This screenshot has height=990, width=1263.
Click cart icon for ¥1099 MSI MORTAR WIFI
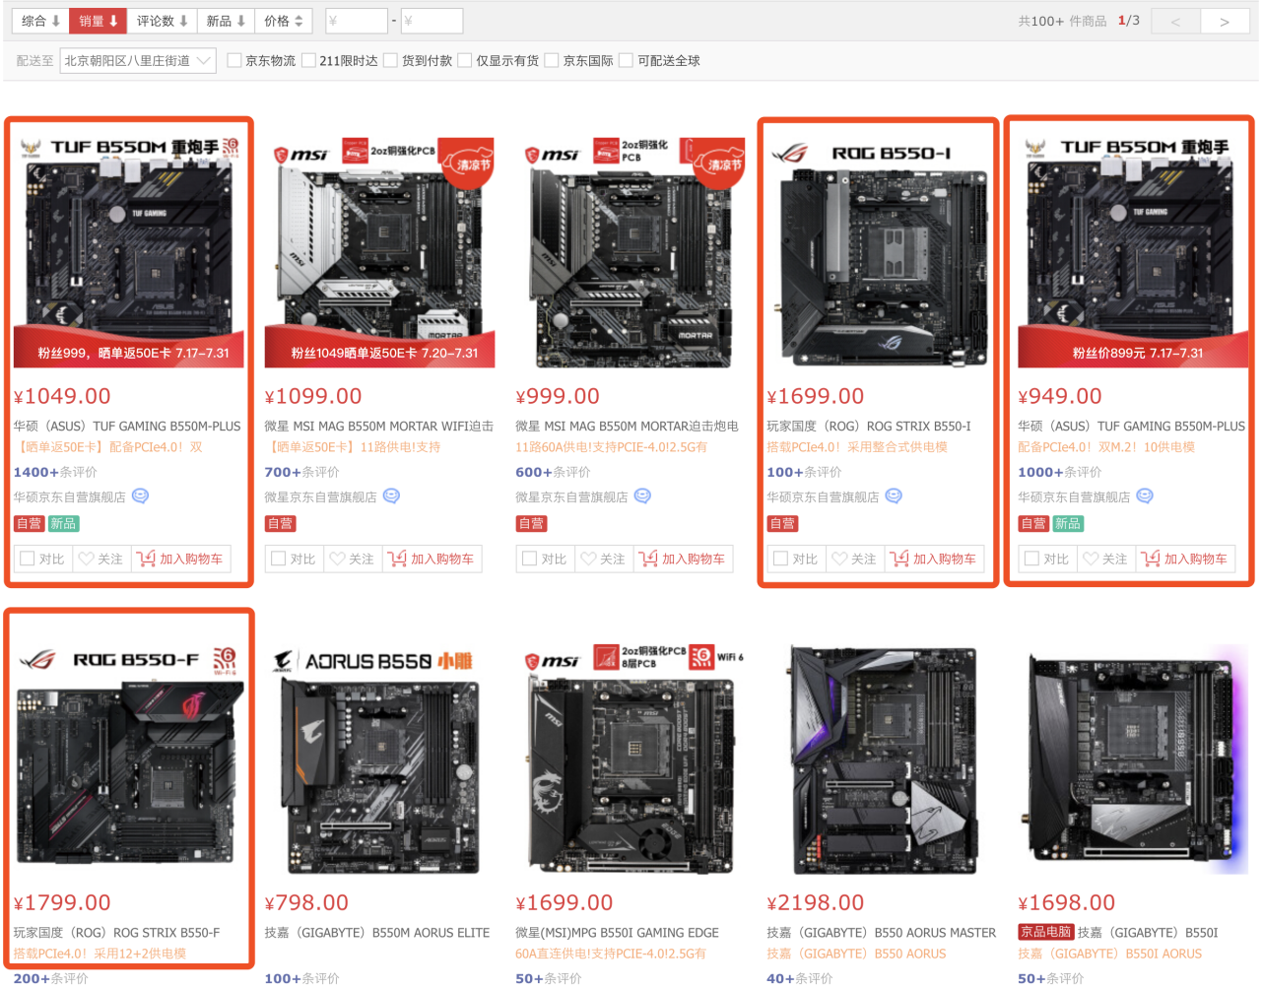point(397,559)
